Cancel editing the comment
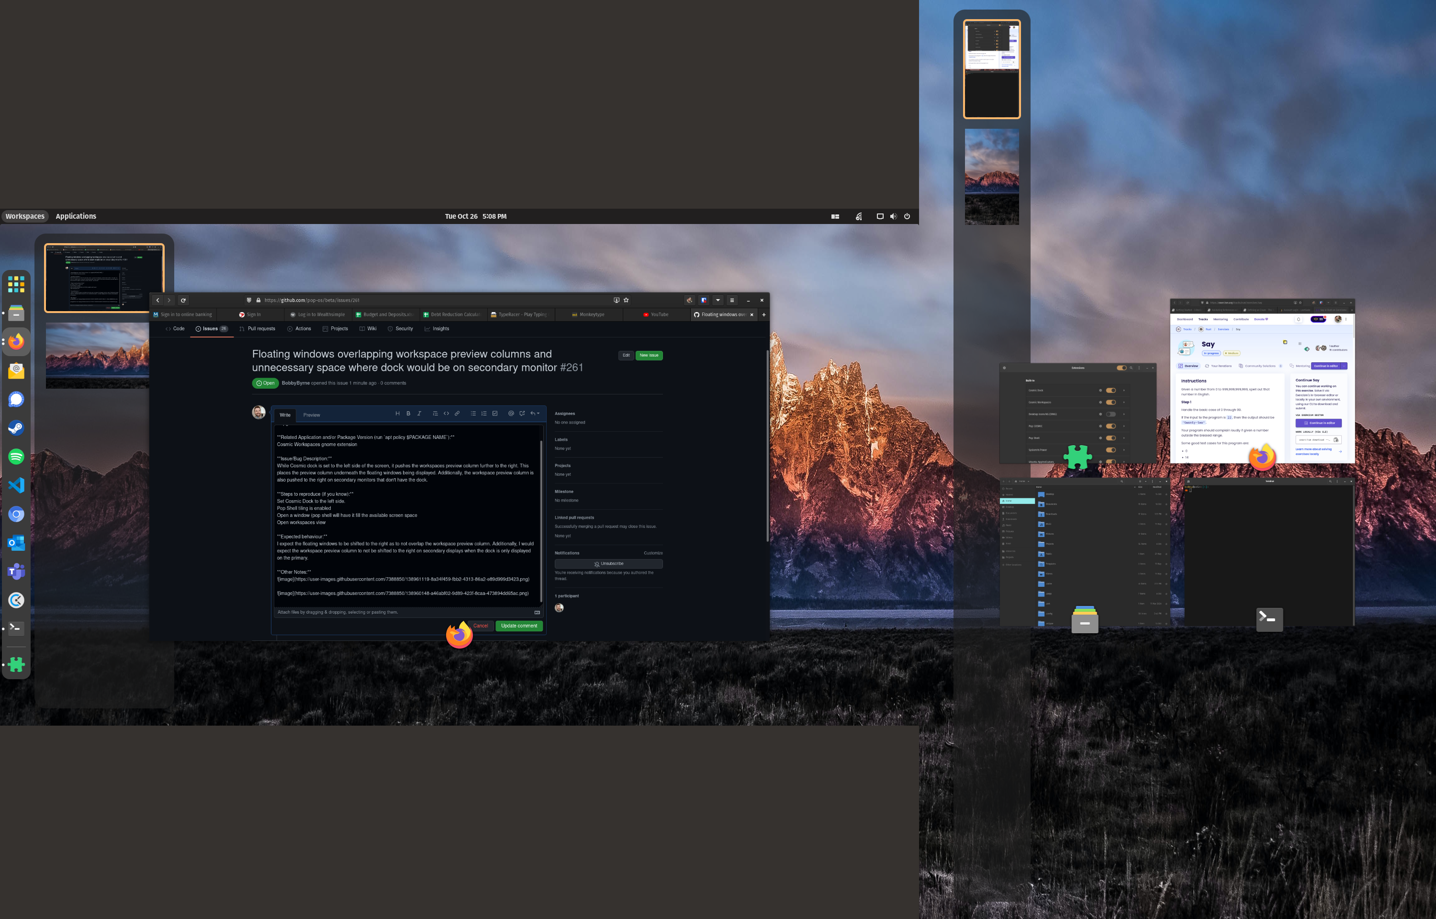The height and width of the screenshot is (919, 1436). (x=480, y=626)
